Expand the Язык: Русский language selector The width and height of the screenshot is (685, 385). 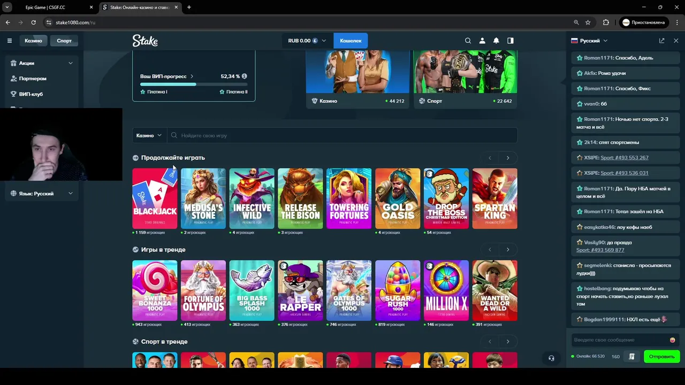[x=41, y=194]
